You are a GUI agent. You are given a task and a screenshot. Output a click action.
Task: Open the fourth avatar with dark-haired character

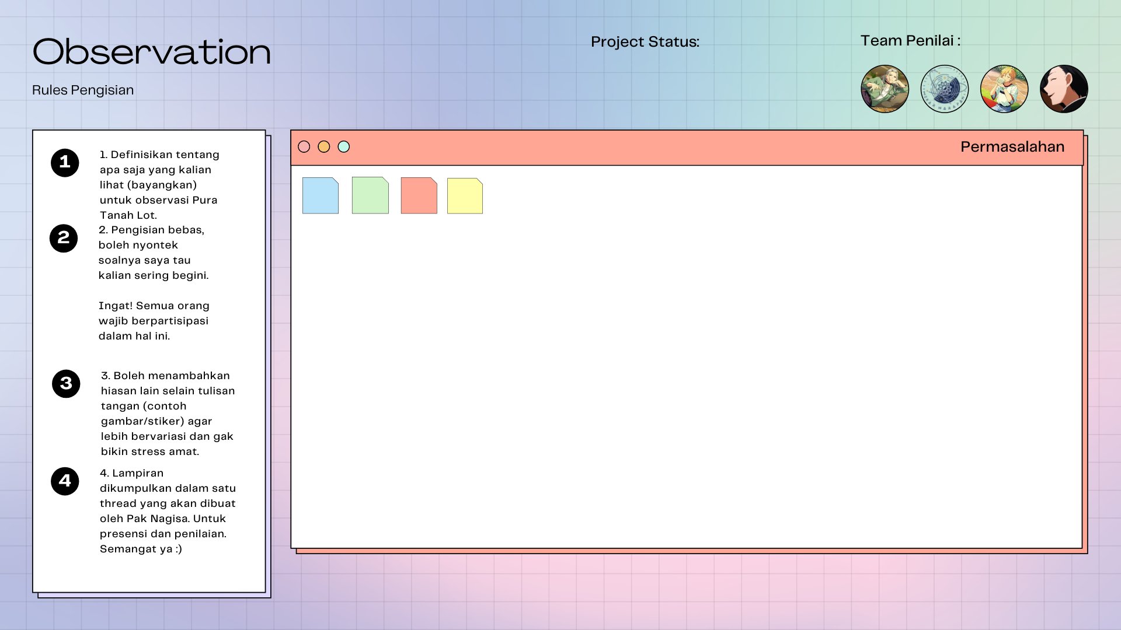tap(1064, 89)
